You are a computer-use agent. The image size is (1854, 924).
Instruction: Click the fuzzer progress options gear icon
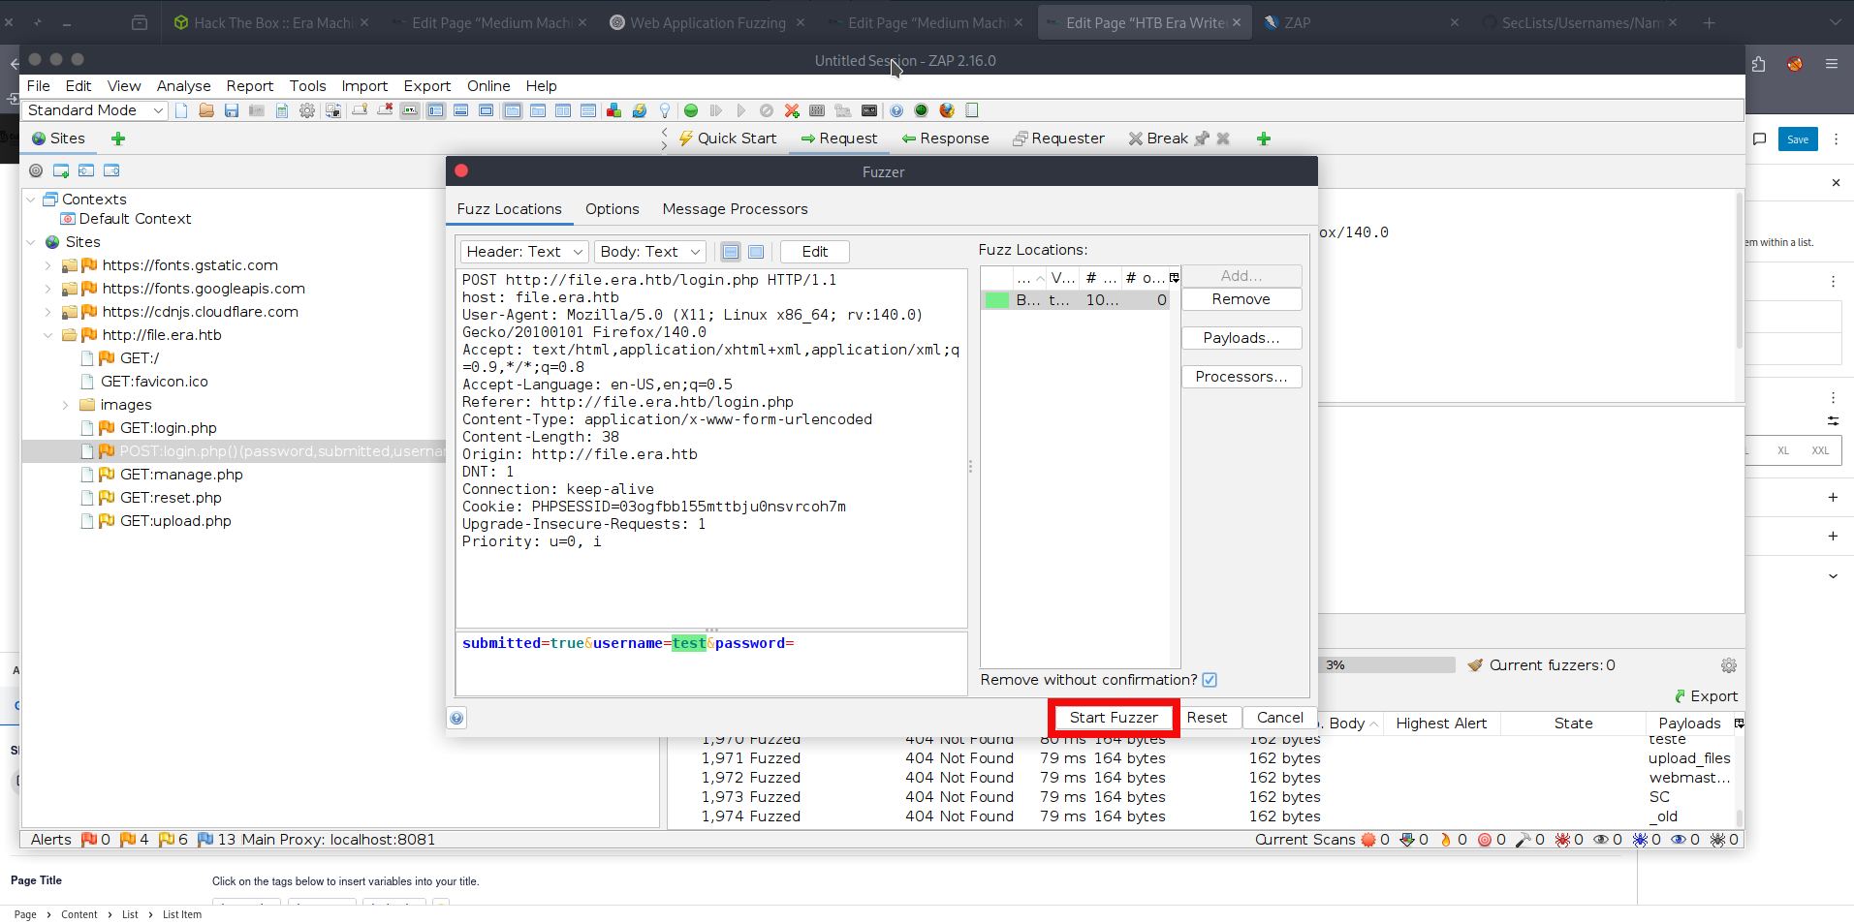coord(1728,665)
